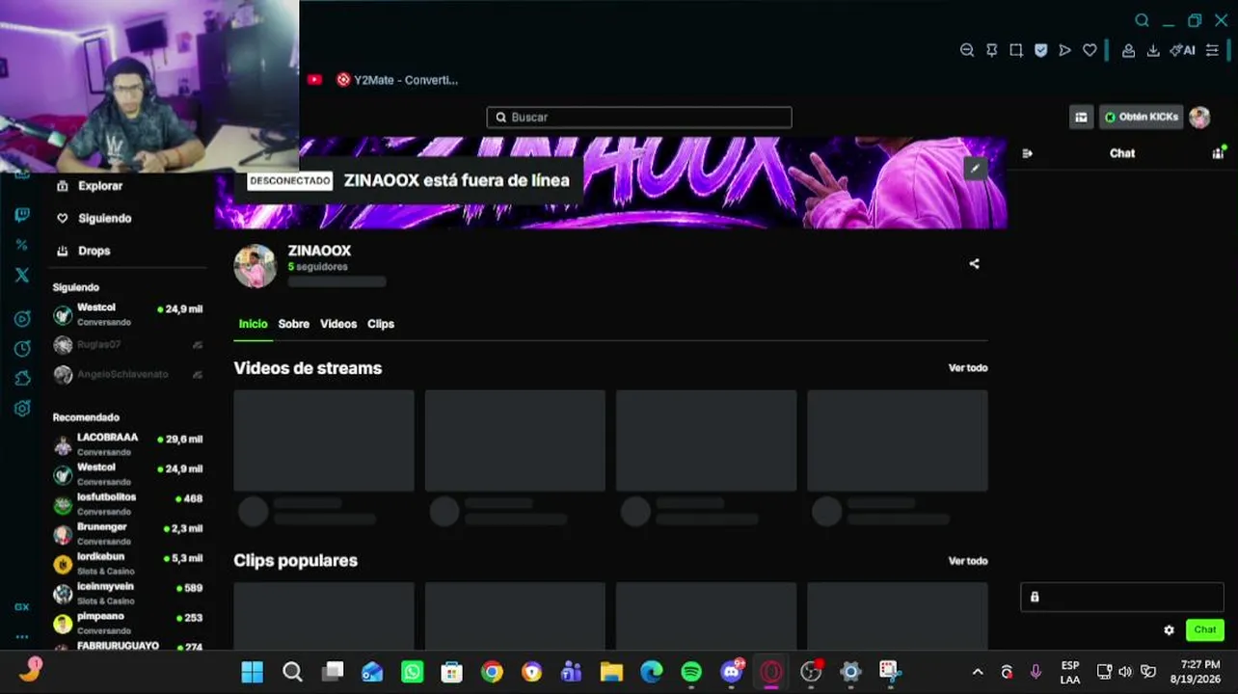
Task: Open recommended channel lordkebun
Action: coord(128,563)
